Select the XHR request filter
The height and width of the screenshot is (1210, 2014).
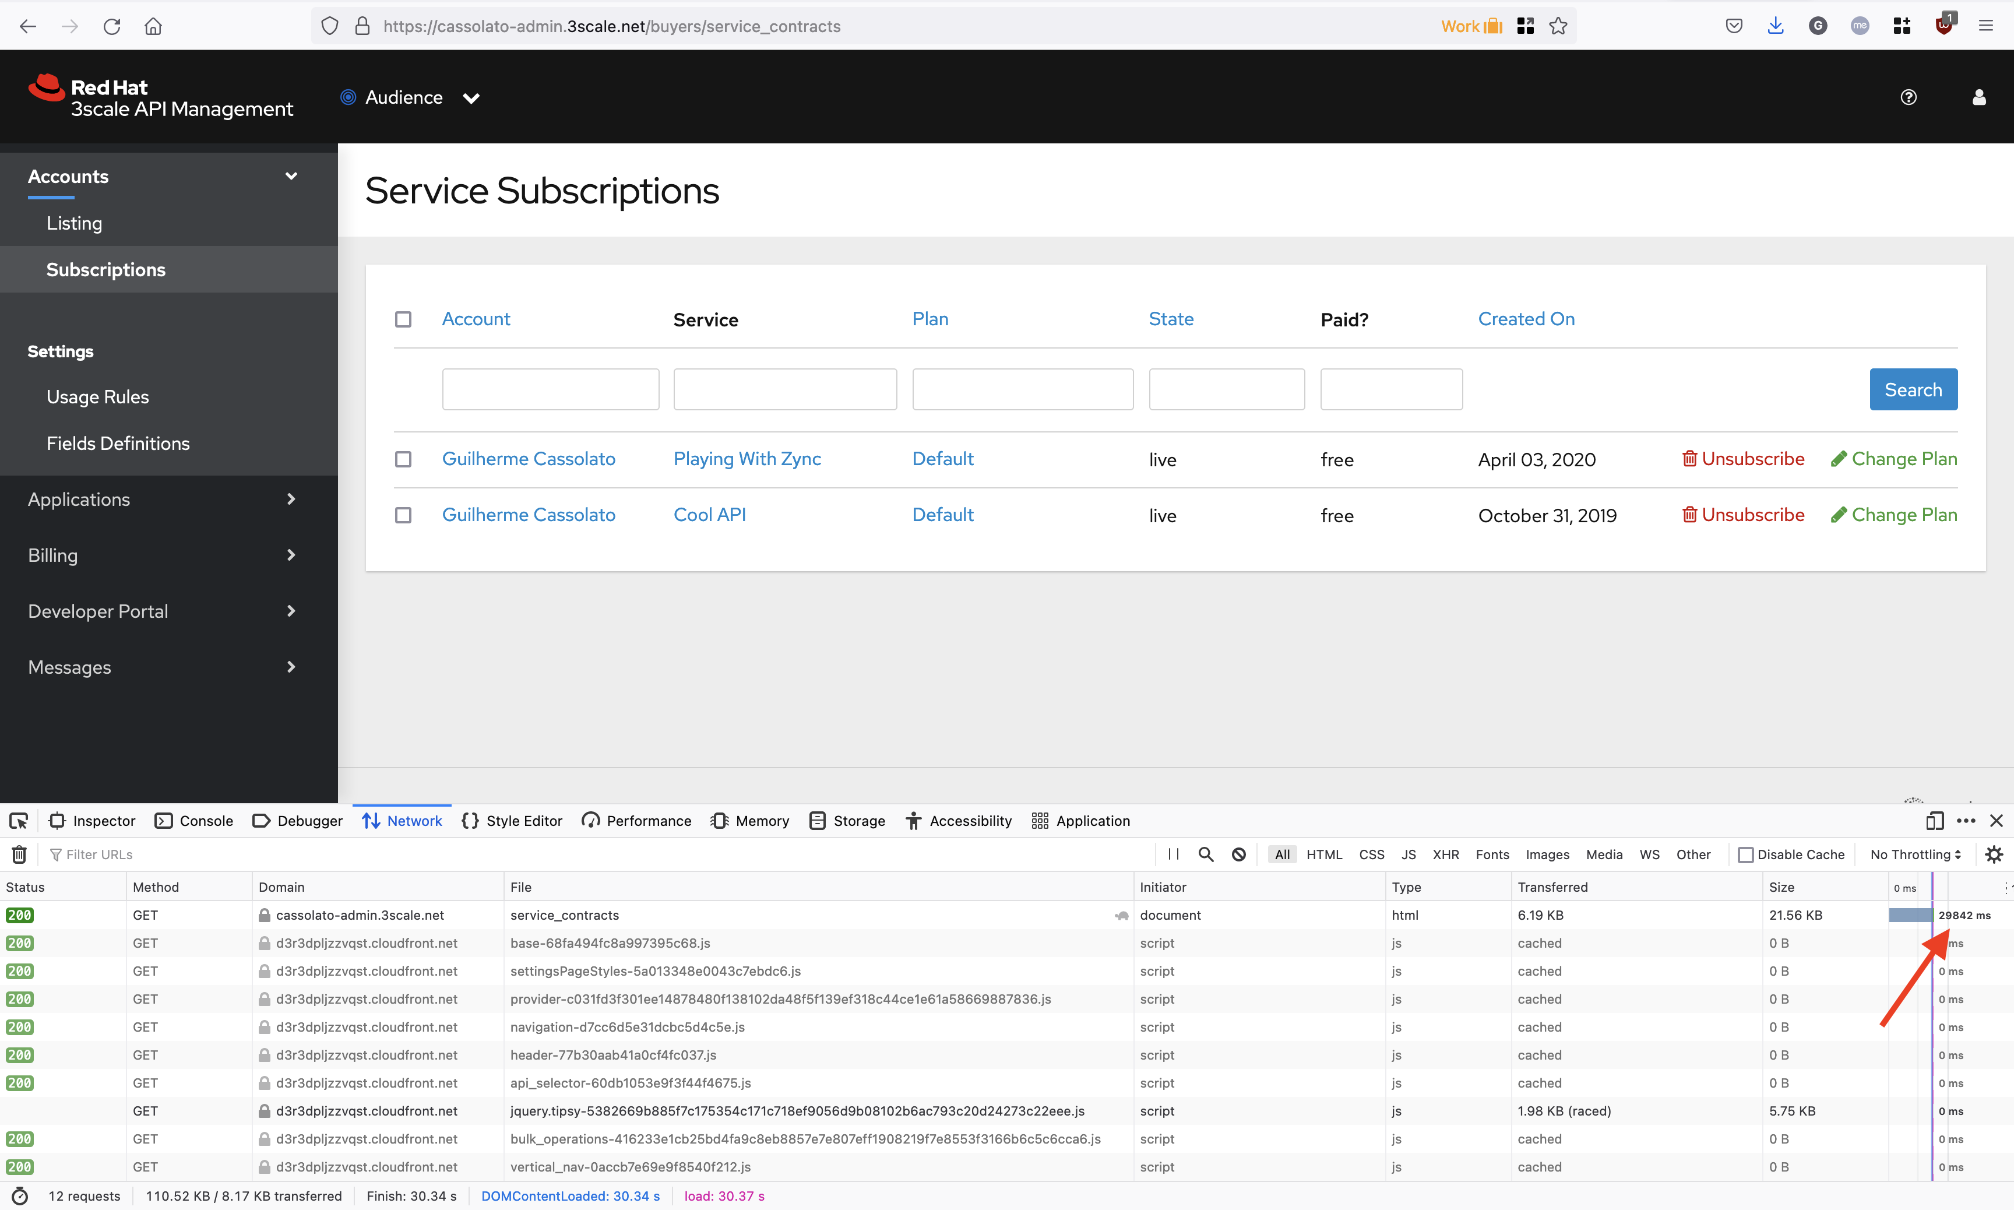click(x=1445, y=854)
